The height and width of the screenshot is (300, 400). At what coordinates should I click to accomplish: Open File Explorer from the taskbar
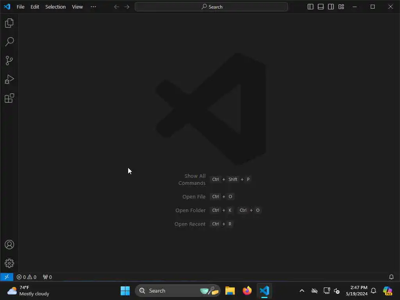(x=230, y=291)
